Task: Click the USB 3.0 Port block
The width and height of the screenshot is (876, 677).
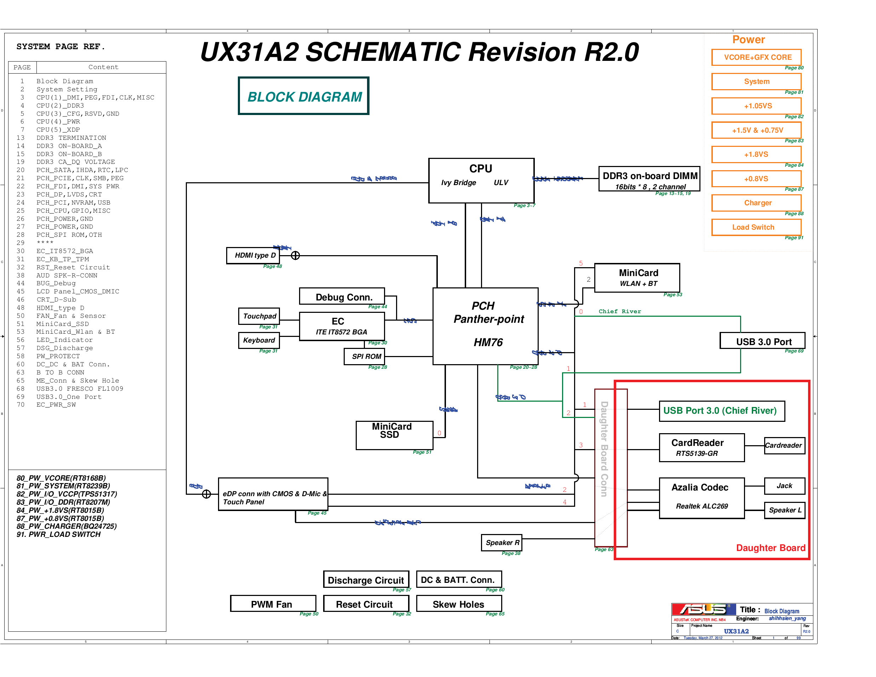Action: 762,340
